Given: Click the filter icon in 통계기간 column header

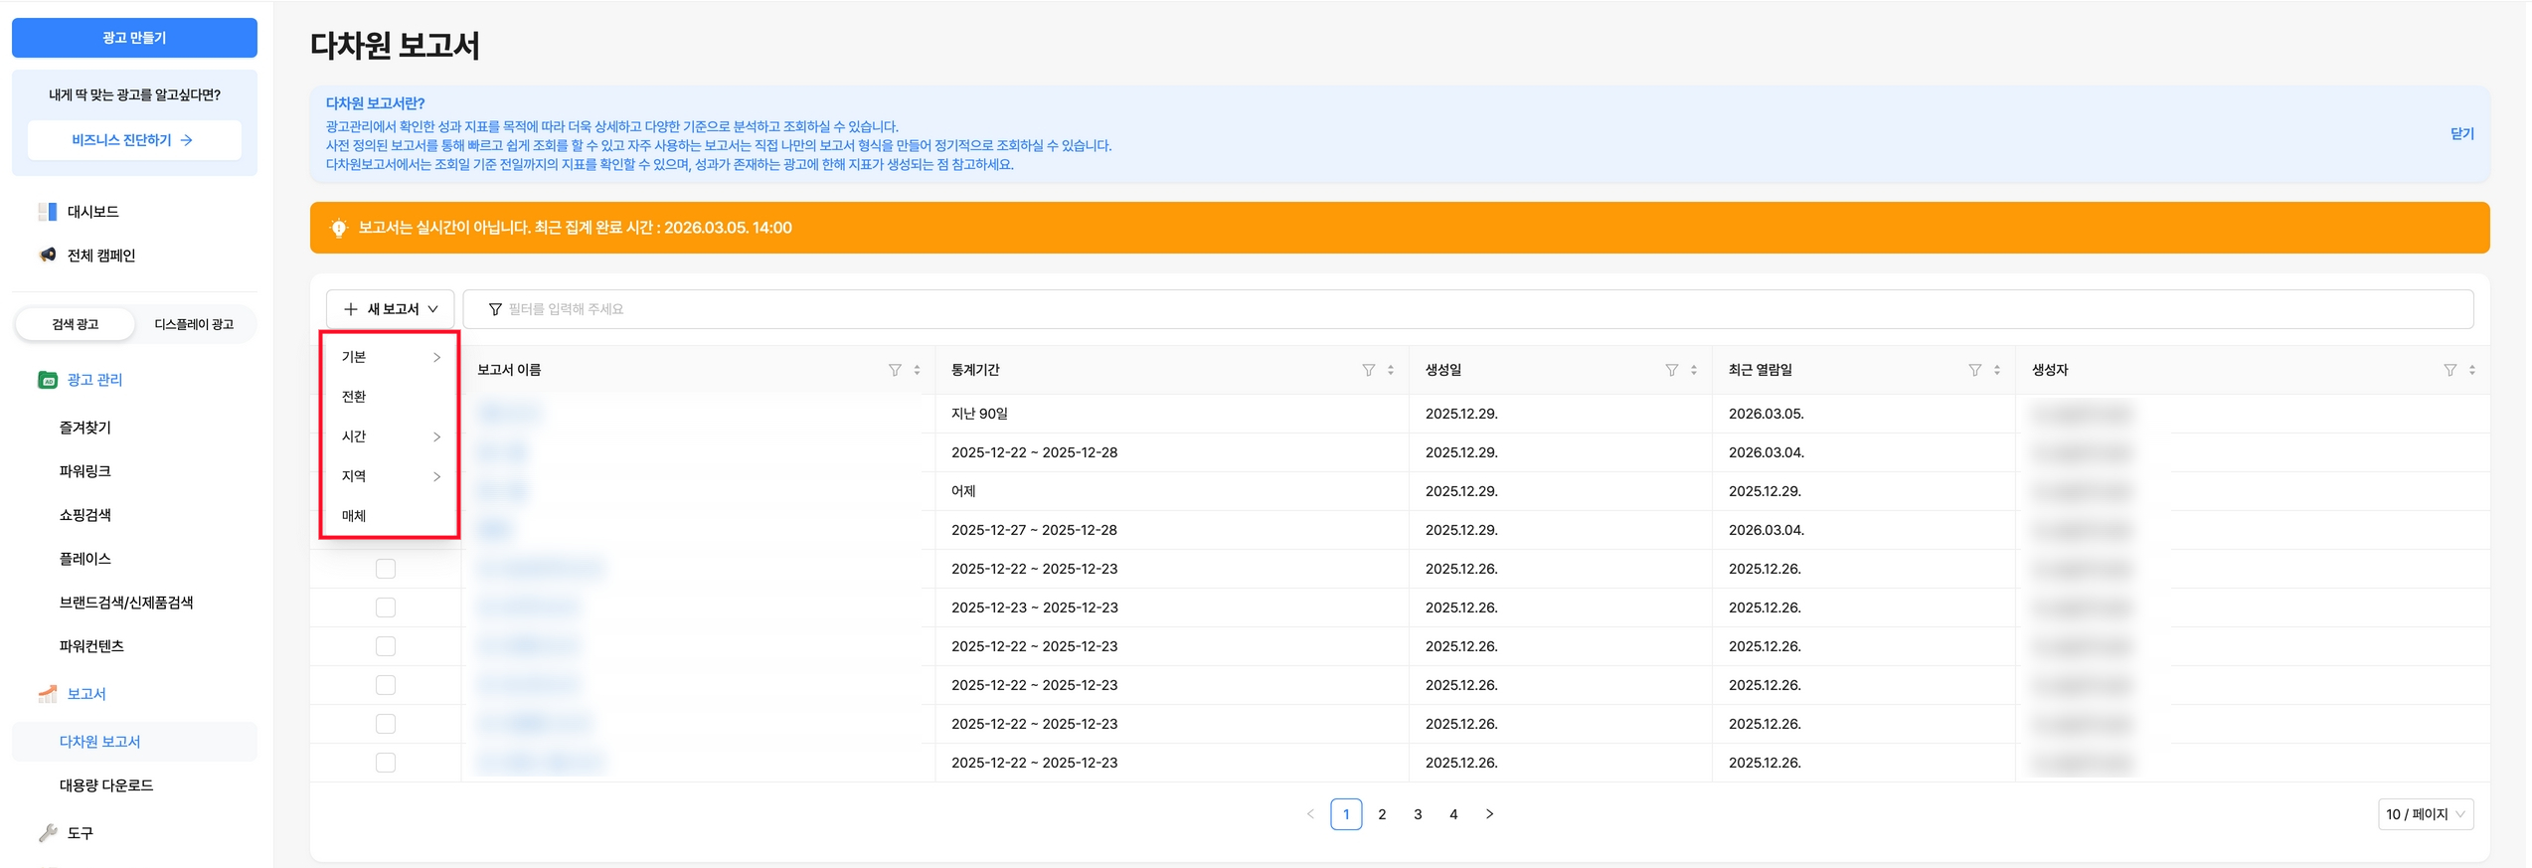Looking at the screenshot, I should tap(1369, 370).
